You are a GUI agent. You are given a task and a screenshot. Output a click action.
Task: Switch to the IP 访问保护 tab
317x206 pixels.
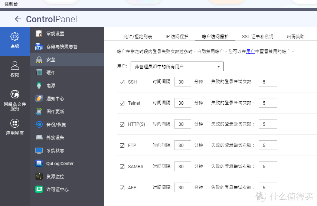coord(177,37)
